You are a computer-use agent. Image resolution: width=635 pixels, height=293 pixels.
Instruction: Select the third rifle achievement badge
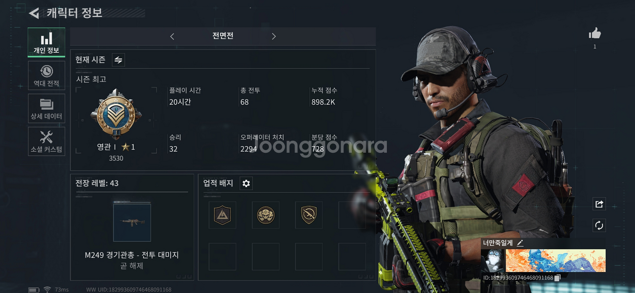click(x=309, y=215)
